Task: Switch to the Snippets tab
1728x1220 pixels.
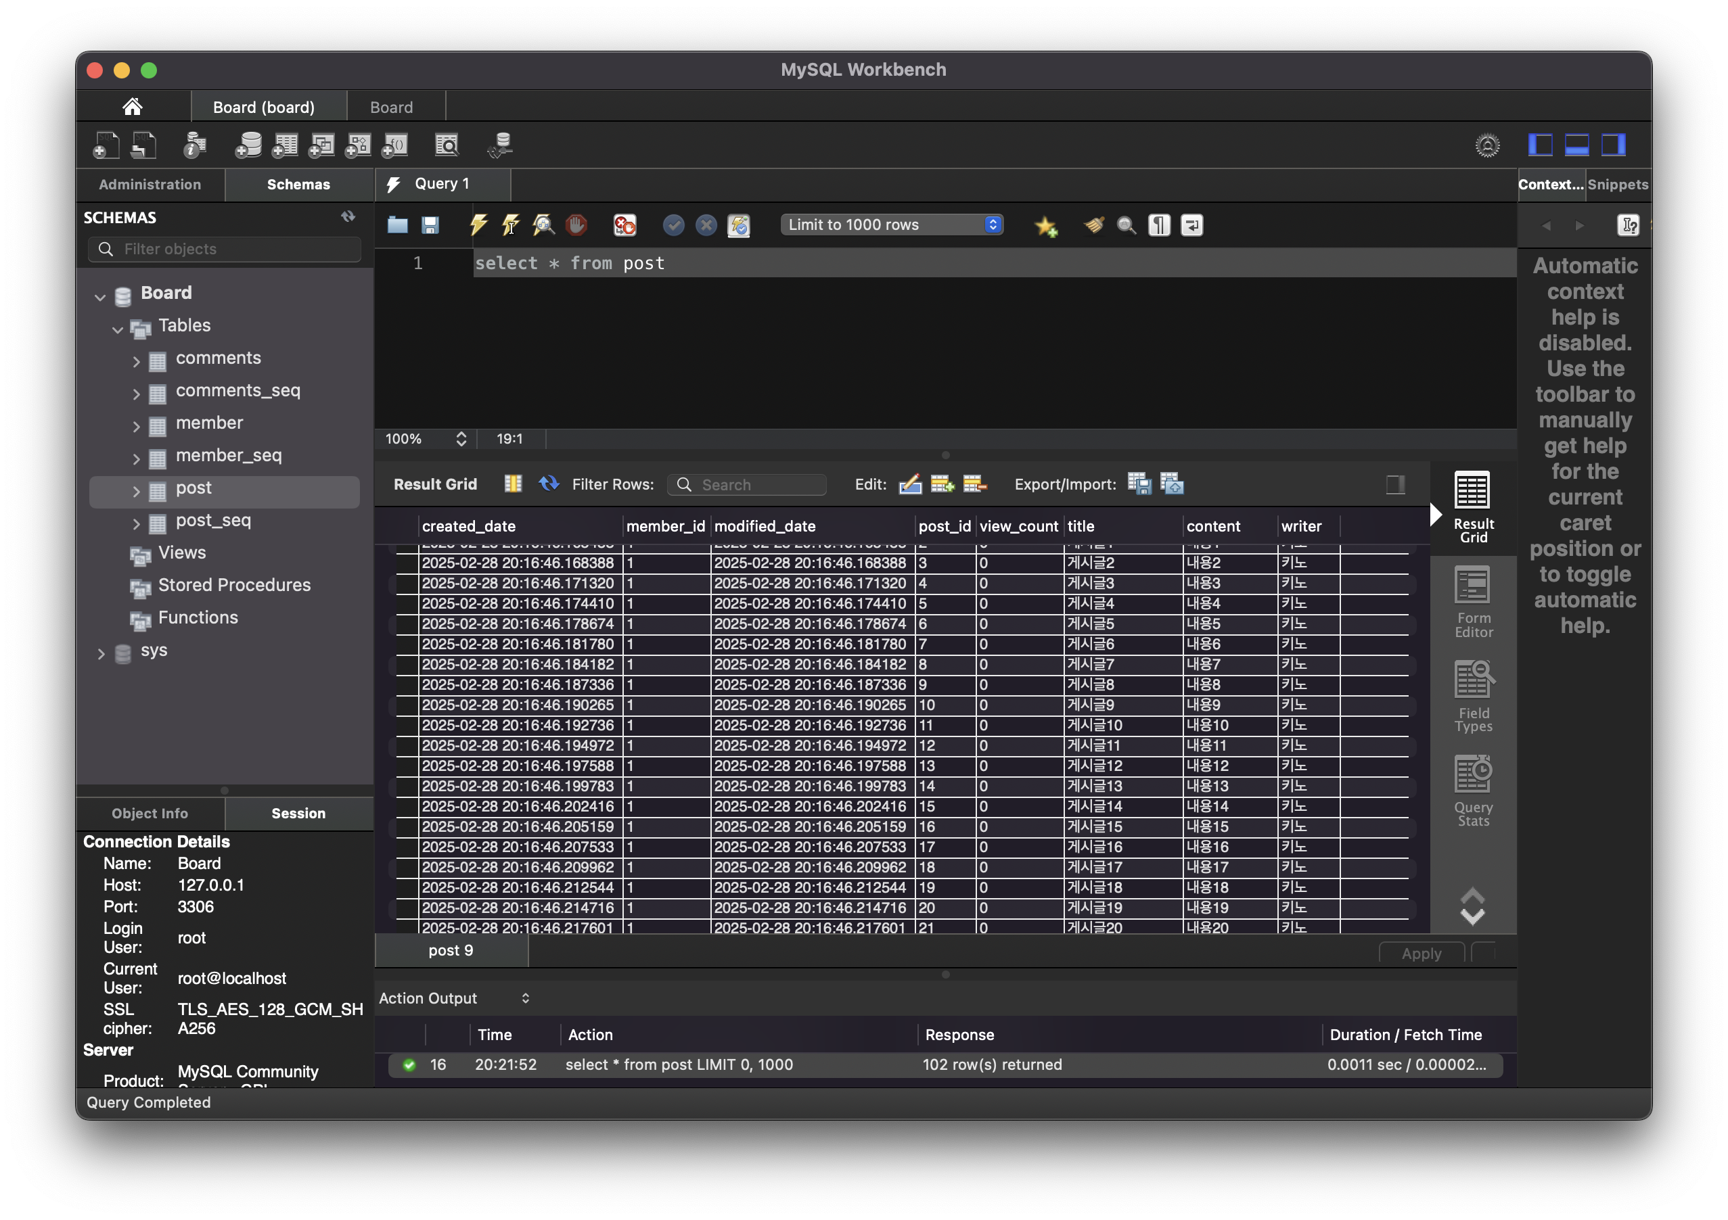Action: 1617,184
